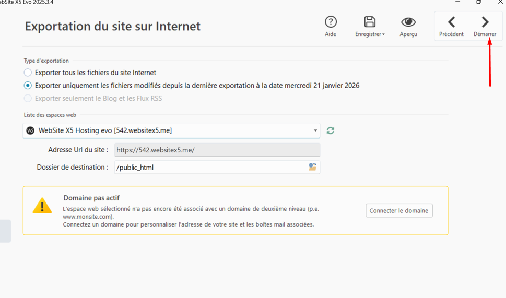Choose 'Exporter seulement le Blog et les Flux RSS'
506x298 pixels.
pyautogui.click(x=28, y=98)
